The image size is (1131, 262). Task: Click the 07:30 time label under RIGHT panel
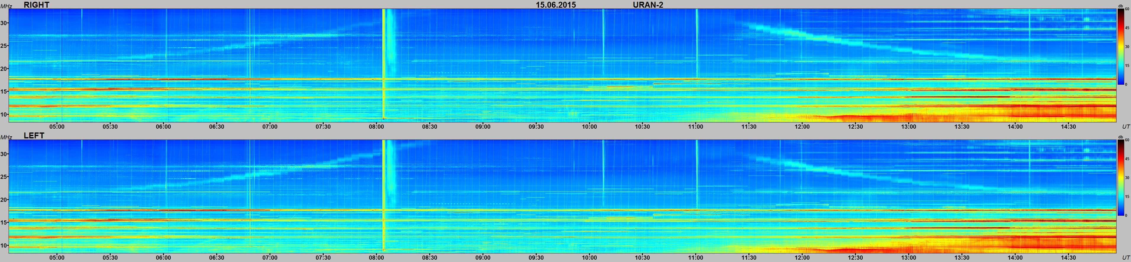pyautogui.click(x=323, y=127)
